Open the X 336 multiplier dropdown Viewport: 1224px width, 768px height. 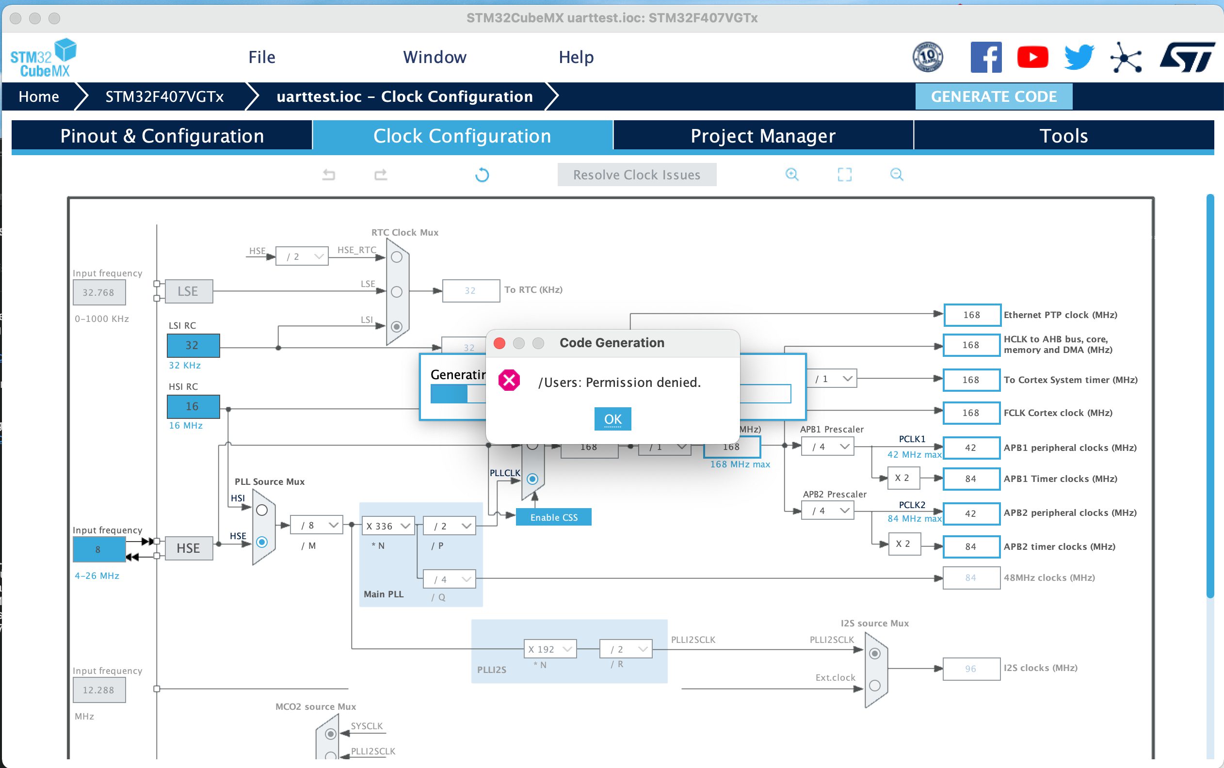tap(388, 526)
